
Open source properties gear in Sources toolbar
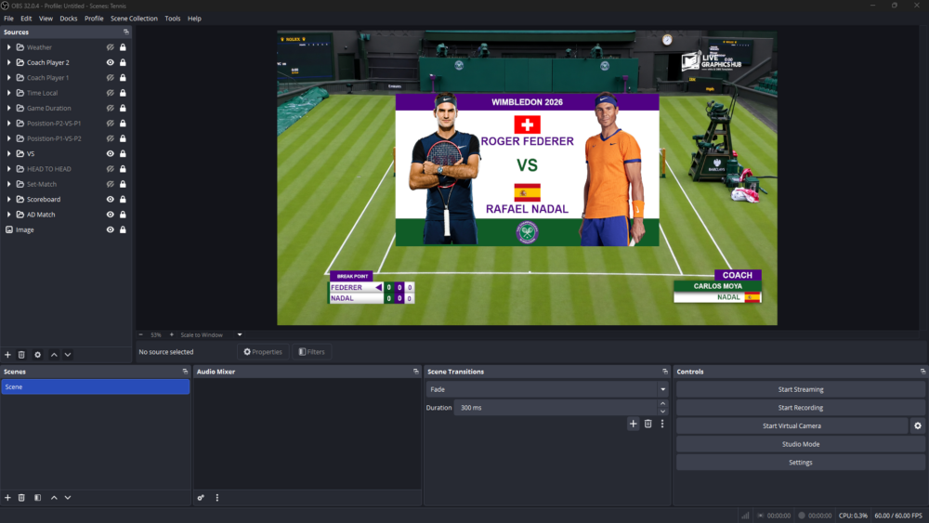(x=37, y=355)
